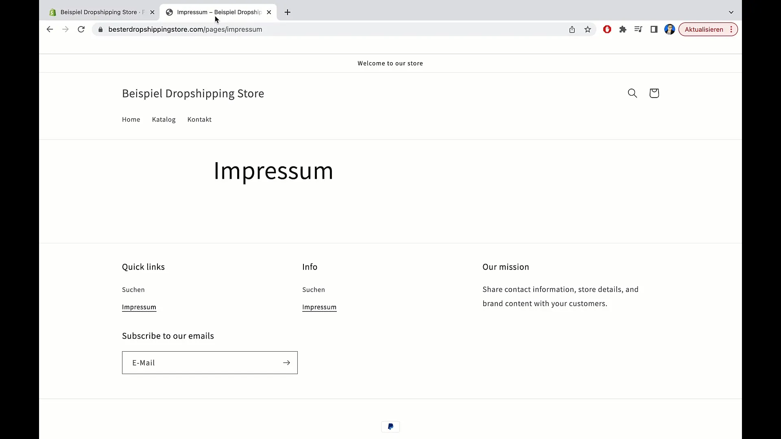Expand the tab search dropdown arrow
Screen dimensions: 781x439
coord(731,12)
